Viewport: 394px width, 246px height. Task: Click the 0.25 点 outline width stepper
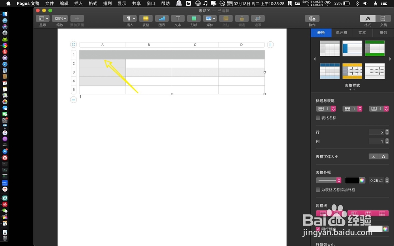tap(387, 180)
